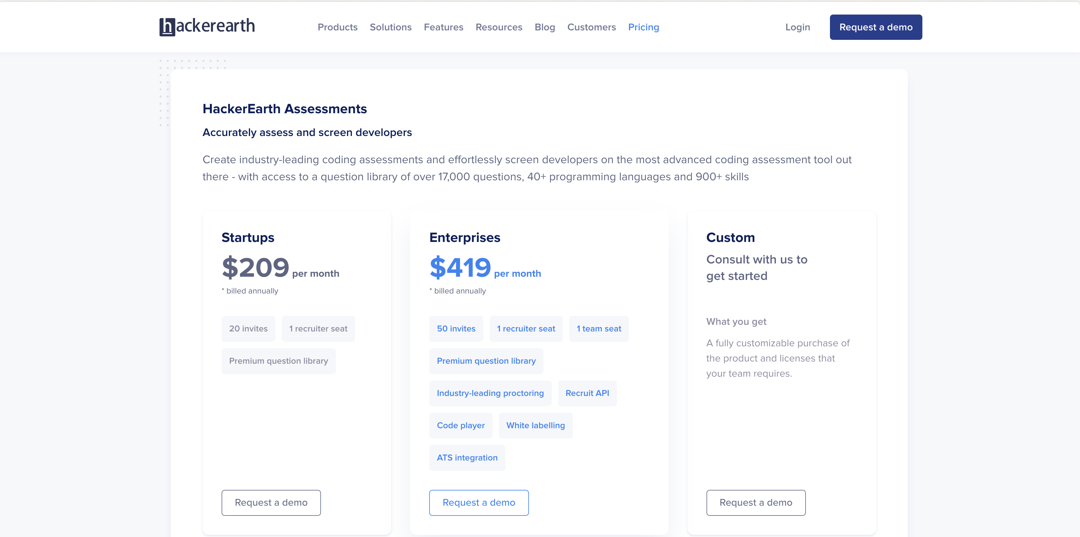Viewport: 1080px width, 537px height.
Task: Click the $209 price
Action: click(x=255, y=267)
